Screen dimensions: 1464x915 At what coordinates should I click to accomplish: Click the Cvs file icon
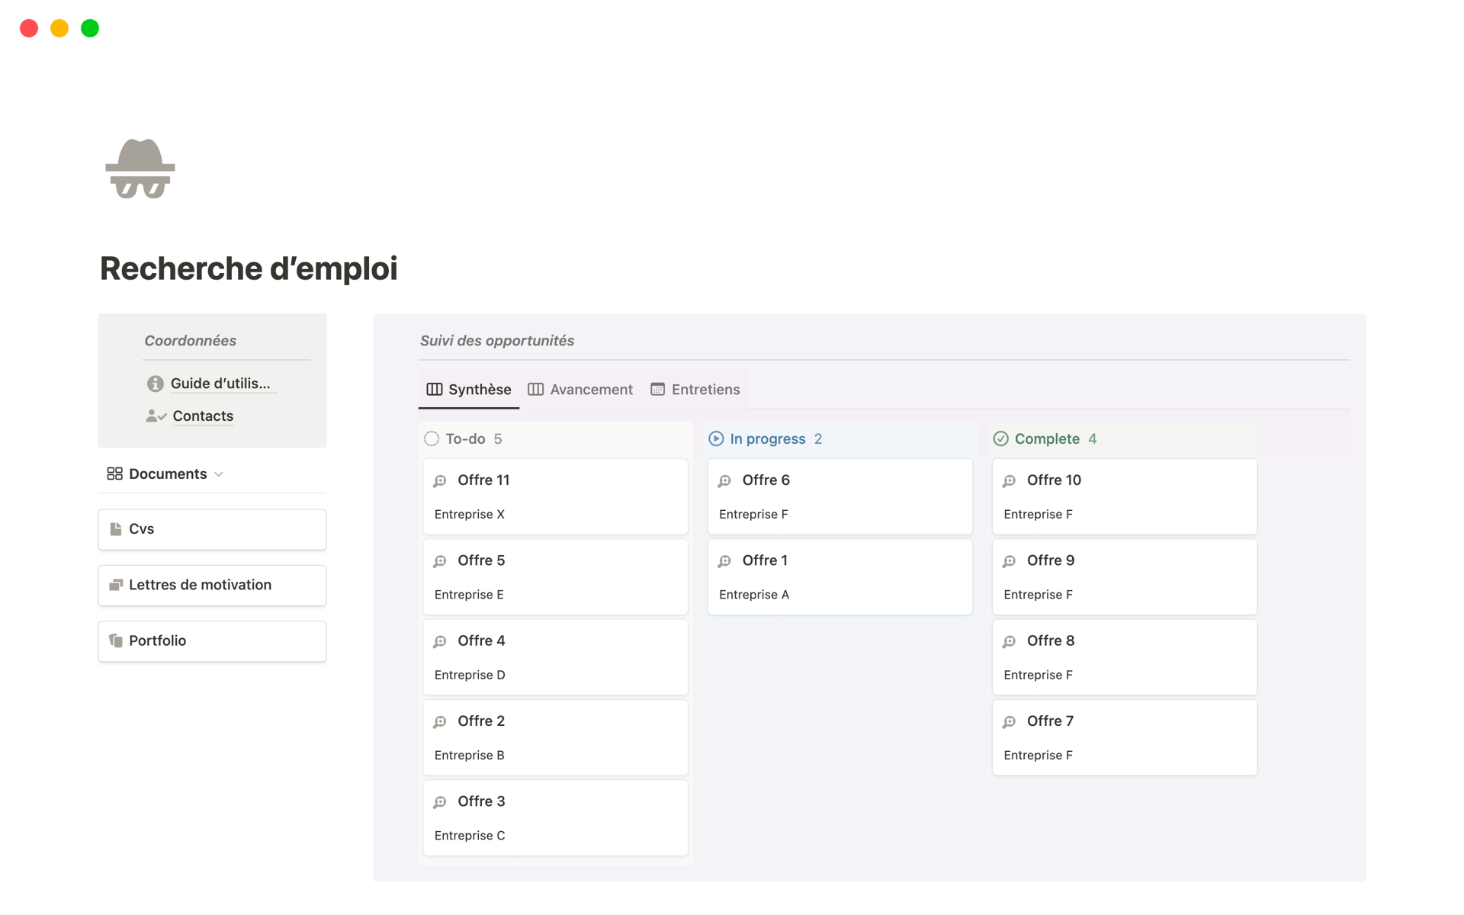pyautogui.click(x=116, y=529)
